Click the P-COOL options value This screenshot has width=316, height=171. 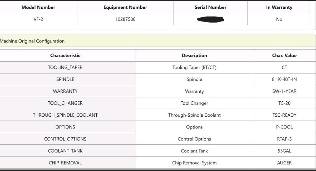pos(284,127)
